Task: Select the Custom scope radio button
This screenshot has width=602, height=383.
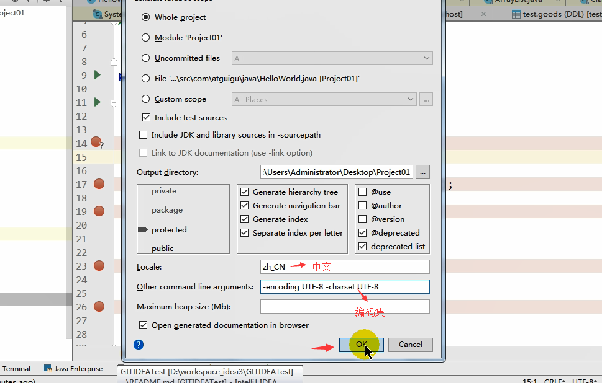Action: pyautogui.click(x=145, y=99)
